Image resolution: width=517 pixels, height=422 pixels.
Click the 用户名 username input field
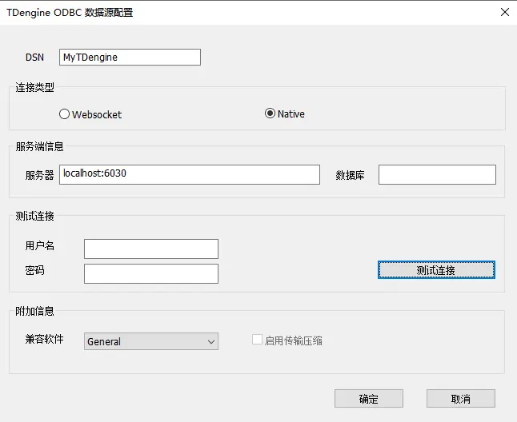(x=151, y=249)
